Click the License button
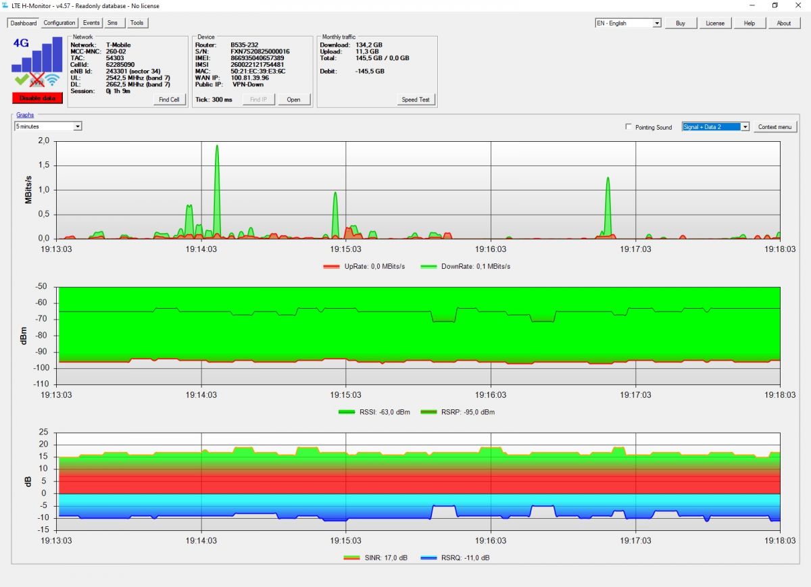811x587 pixels. pyautogui.click(x=715, y=23)
